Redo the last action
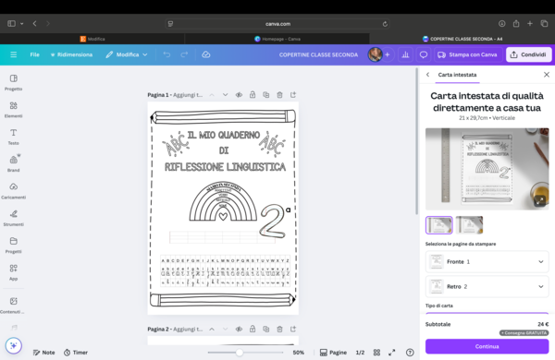 (x=184, y=54)
